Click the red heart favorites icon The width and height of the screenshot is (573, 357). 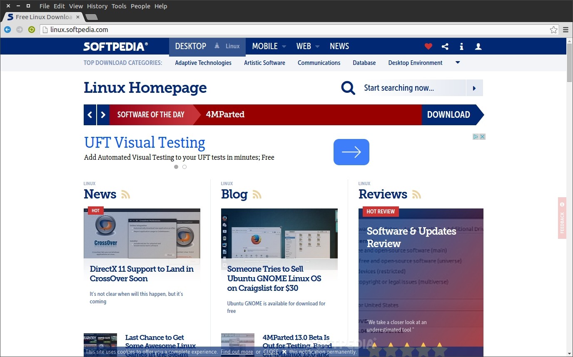coord(428,47)
